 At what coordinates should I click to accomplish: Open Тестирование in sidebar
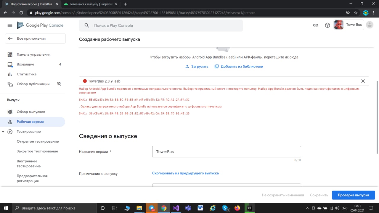[29, 132]
